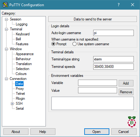
Task: Click the Variable input field
Action: [x=98, y=83]
